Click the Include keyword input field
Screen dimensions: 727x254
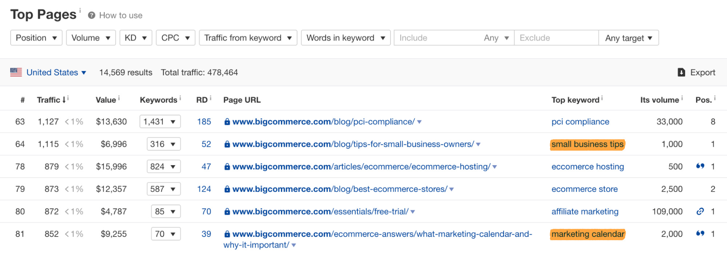(x=436, y=38)
